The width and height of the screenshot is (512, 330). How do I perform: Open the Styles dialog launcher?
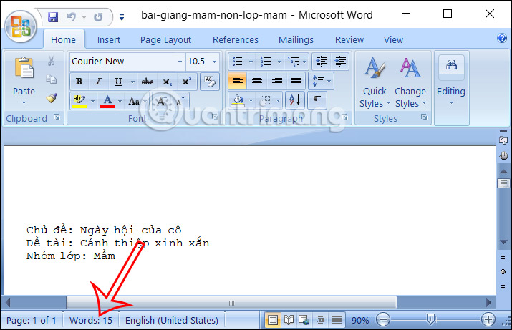click(x=424, y=117)
